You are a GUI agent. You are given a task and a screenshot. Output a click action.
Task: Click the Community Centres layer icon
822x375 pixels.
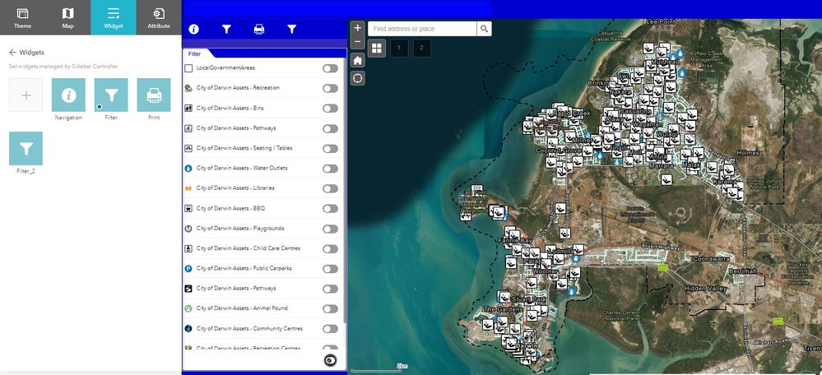(x=188, y=328)
